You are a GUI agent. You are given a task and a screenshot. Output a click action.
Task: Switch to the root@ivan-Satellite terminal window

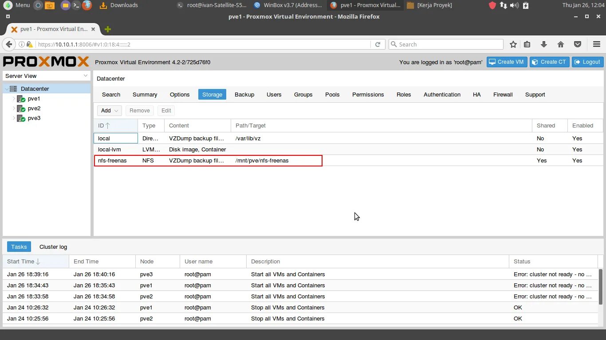211,5
